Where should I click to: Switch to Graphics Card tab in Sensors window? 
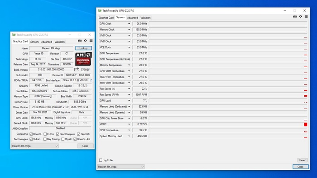click(106, 18)
